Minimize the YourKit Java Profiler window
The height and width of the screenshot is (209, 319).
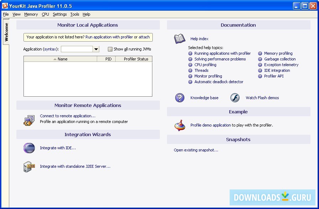pyautogui.click(x=297, y=6)
